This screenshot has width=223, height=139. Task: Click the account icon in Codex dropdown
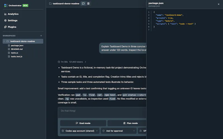pos(63,131)
